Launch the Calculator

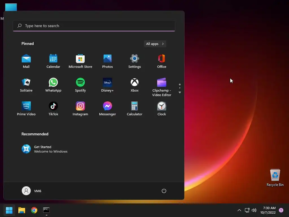point(135,109)
